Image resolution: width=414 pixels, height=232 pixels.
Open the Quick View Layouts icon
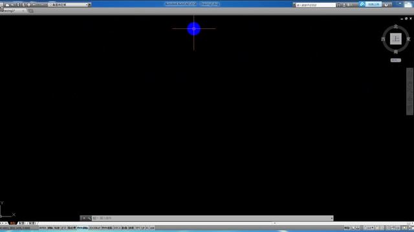coord(353,227)
